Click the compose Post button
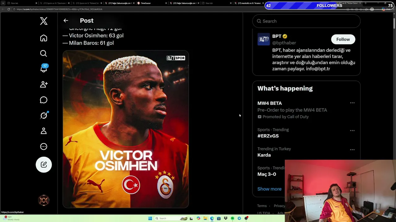396x222 pixels. tap(44, 165)
